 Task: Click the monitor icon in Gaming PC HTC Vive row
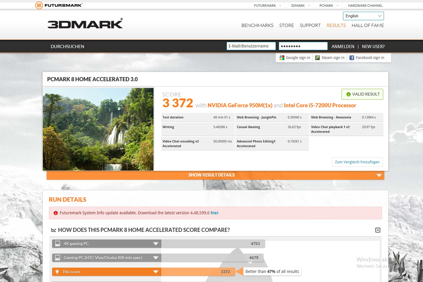click(x=57, y=258)
